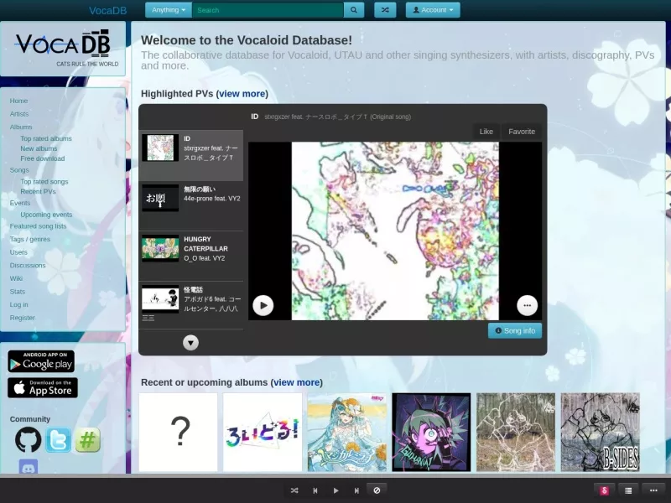Go to Tags / genres in sidebar
Screen dimensions: 671x503
click(x=30, y=239)
